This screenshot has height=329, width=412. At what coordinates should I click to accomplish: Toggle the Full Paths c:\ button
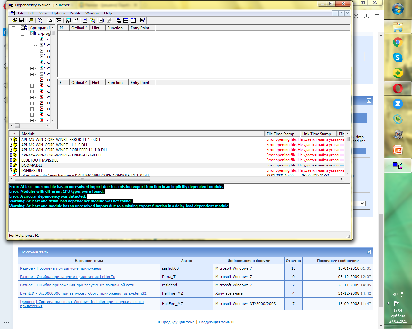click(50, 20)
